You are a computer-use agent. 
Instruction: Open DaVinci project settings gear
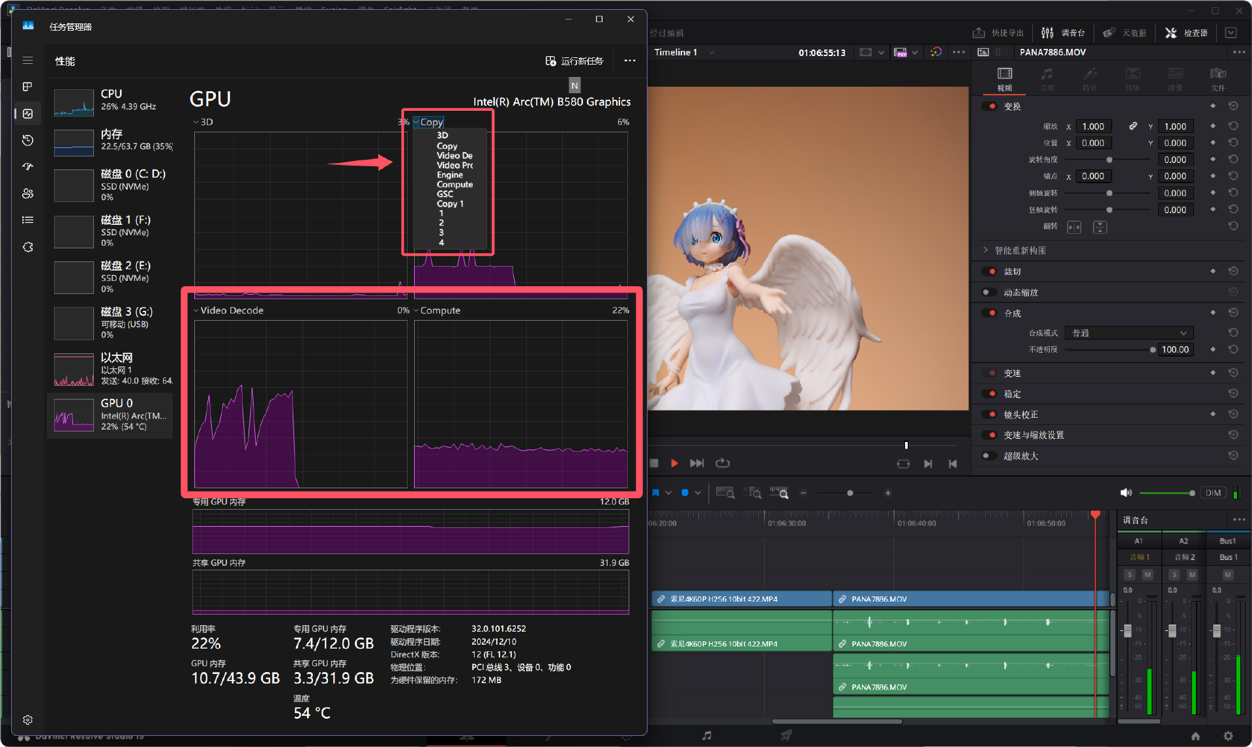point(1229,736)
